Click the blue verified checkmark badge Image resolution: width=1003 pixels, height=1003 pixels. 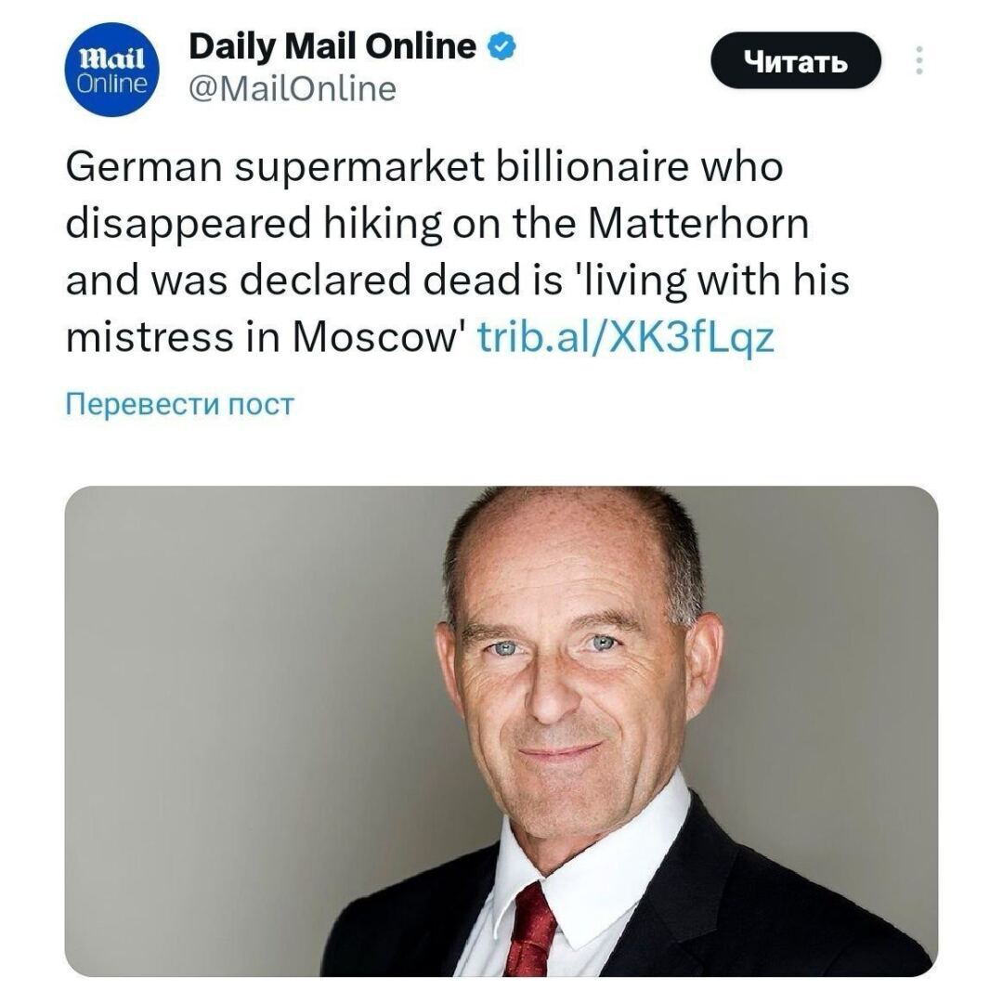(x=501, y=46)
